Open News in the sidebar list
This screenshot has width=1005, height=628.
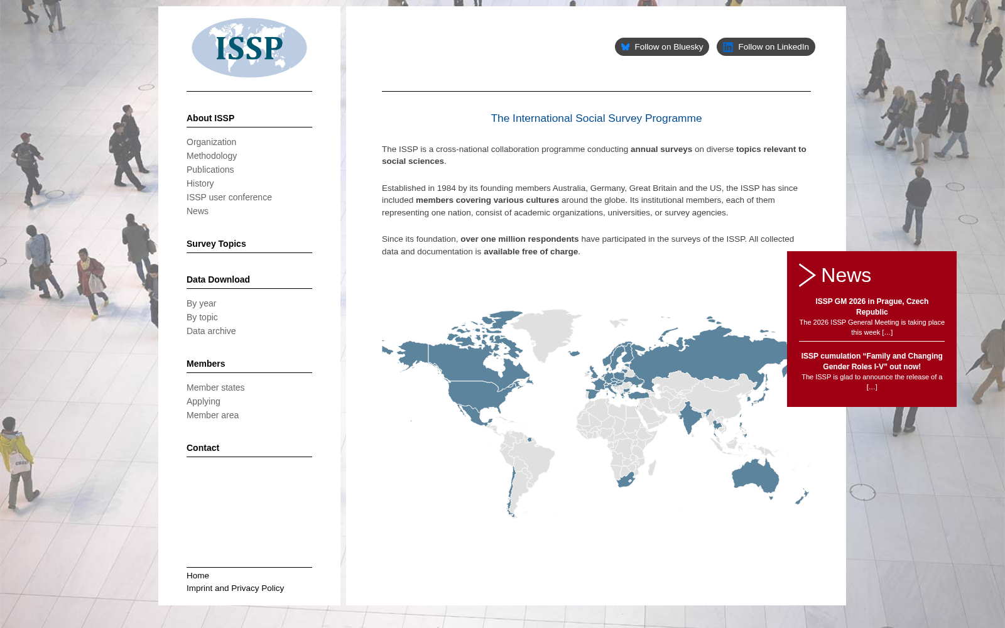click(197, 211)
